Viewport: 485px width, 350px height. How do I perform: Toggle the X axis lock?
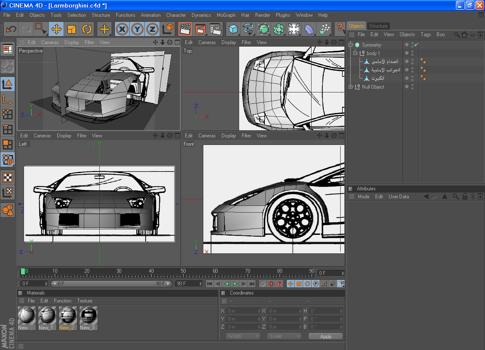122,29
